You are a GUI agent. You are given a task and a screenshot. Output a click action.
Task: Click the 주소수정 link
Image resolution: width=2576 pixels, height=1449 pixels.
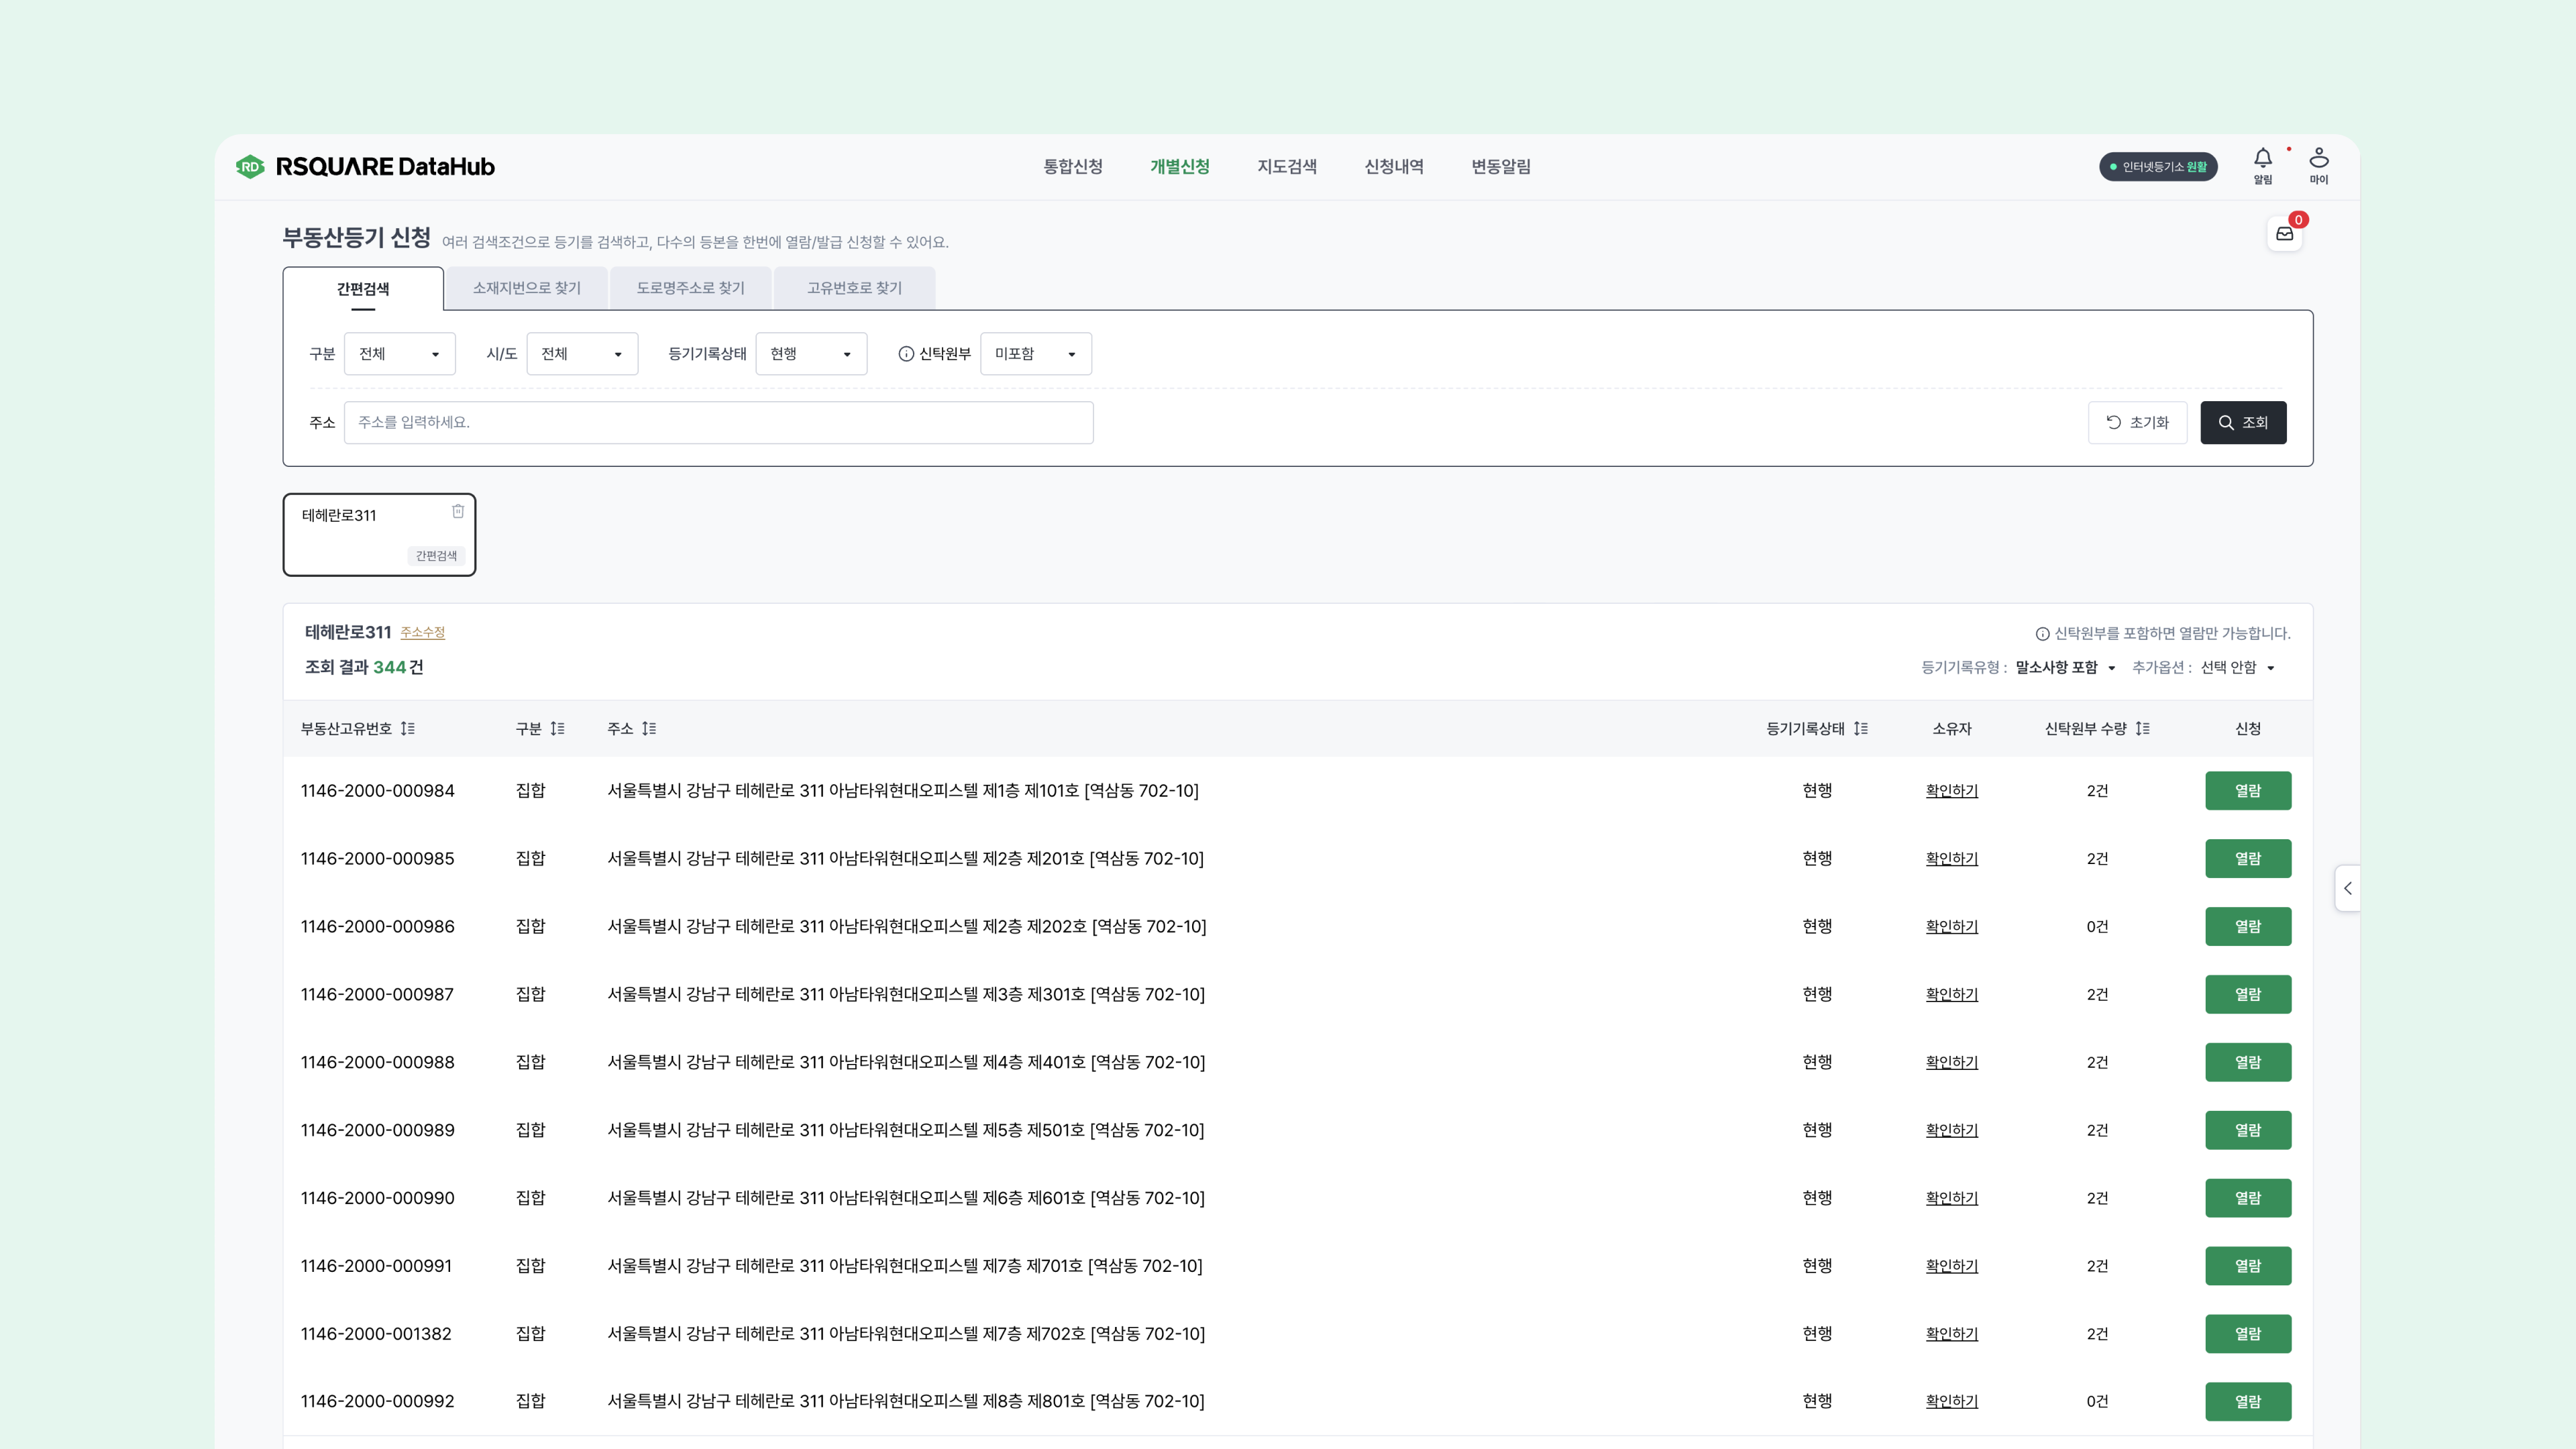(422, 633)
